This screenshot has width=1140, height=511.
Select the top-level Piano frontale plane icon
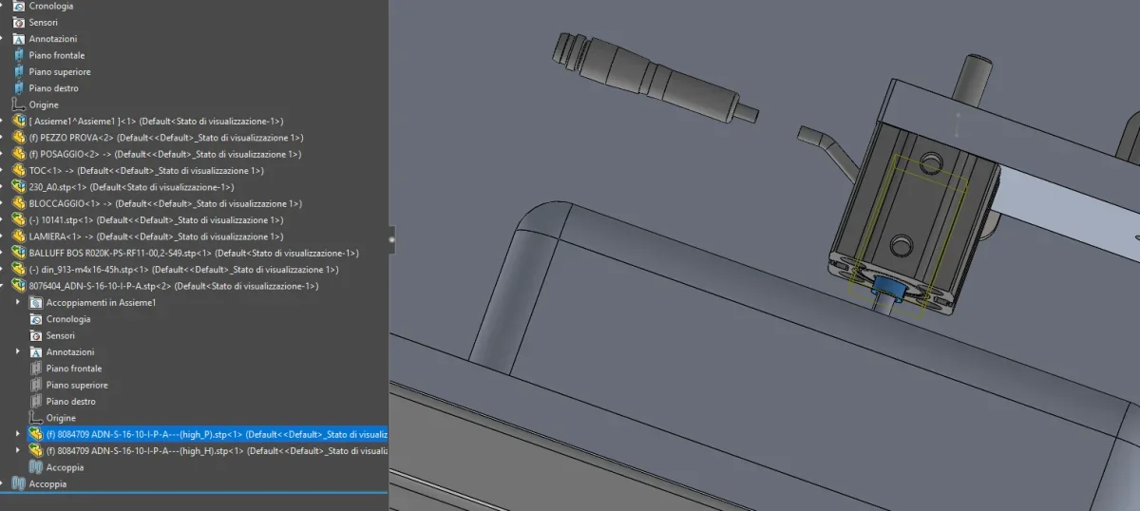[18, 55]
